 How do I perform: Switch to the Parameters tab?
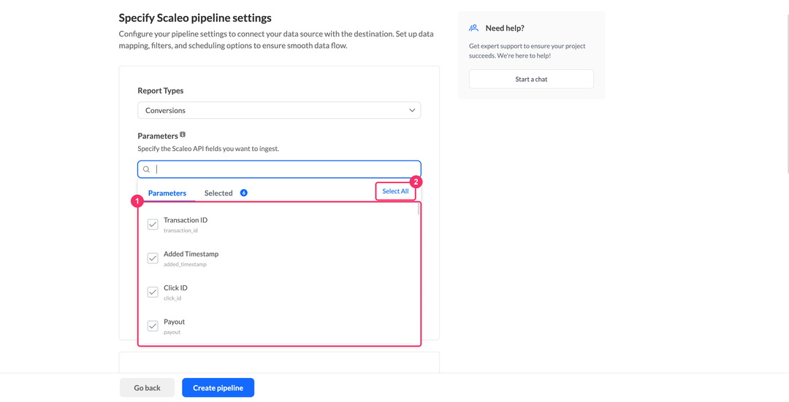tap(167, 193)
